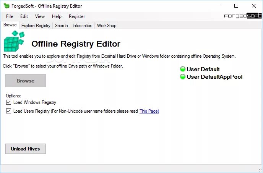This screenshot has height=173, width=263.
Task: Maximize the Offline Registry Editor window
Action: 236,6
